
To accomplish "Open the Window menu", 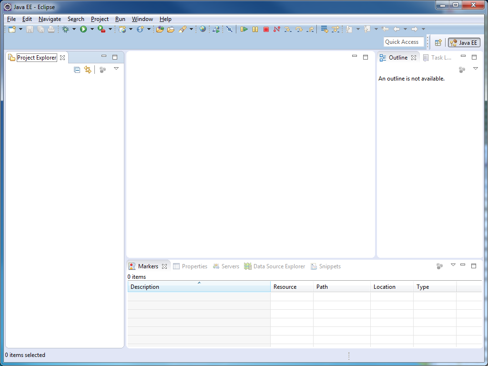I will (x=142, y=19).
